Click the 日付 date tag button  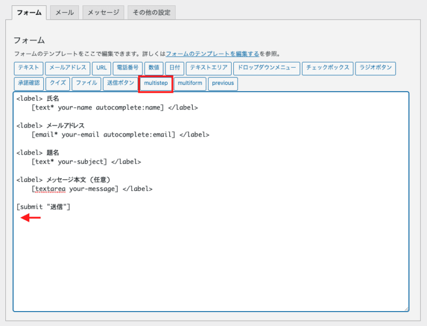tap(174, 68)
